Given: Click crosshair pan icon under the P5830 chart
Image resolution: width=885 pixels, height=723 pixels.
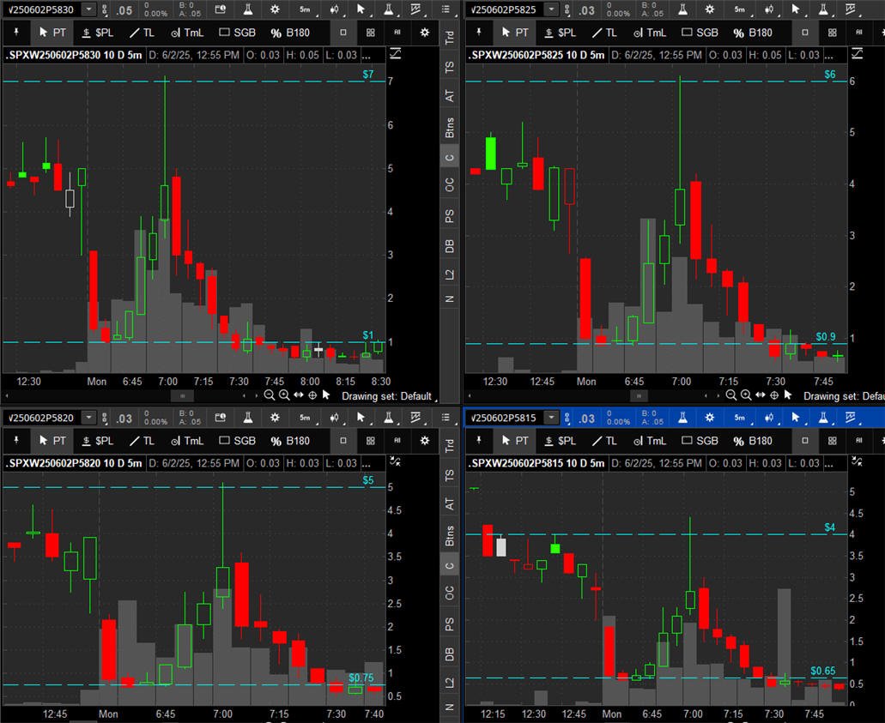Looking at the screenshot, I should tap(312, 395).
